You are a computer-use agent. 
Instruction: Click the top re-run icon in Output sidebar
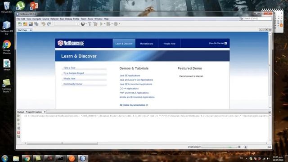[x=18, y=116]
